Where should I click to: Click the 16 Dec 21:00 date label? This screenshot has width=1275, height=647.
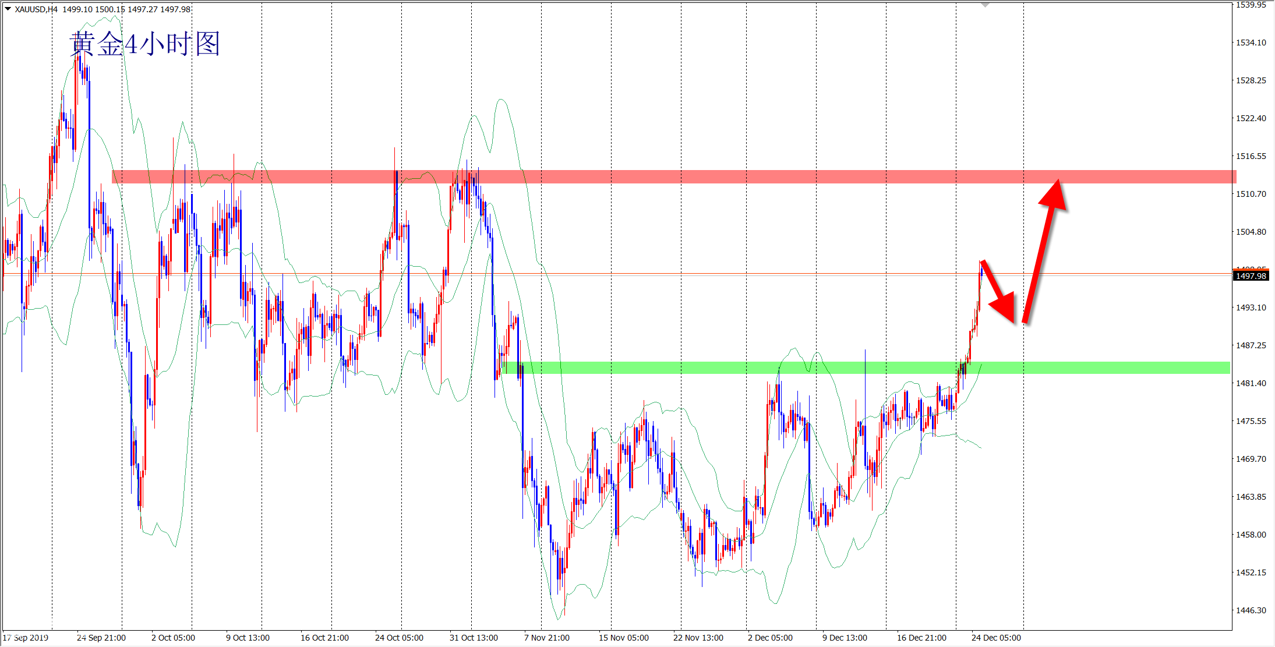coord(921,638)
